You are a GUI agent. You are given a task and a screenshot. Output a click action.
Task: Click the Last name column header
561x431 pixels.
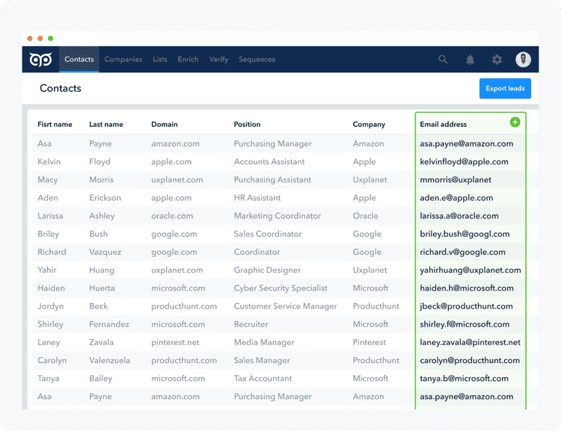click(x=106, y=124)
